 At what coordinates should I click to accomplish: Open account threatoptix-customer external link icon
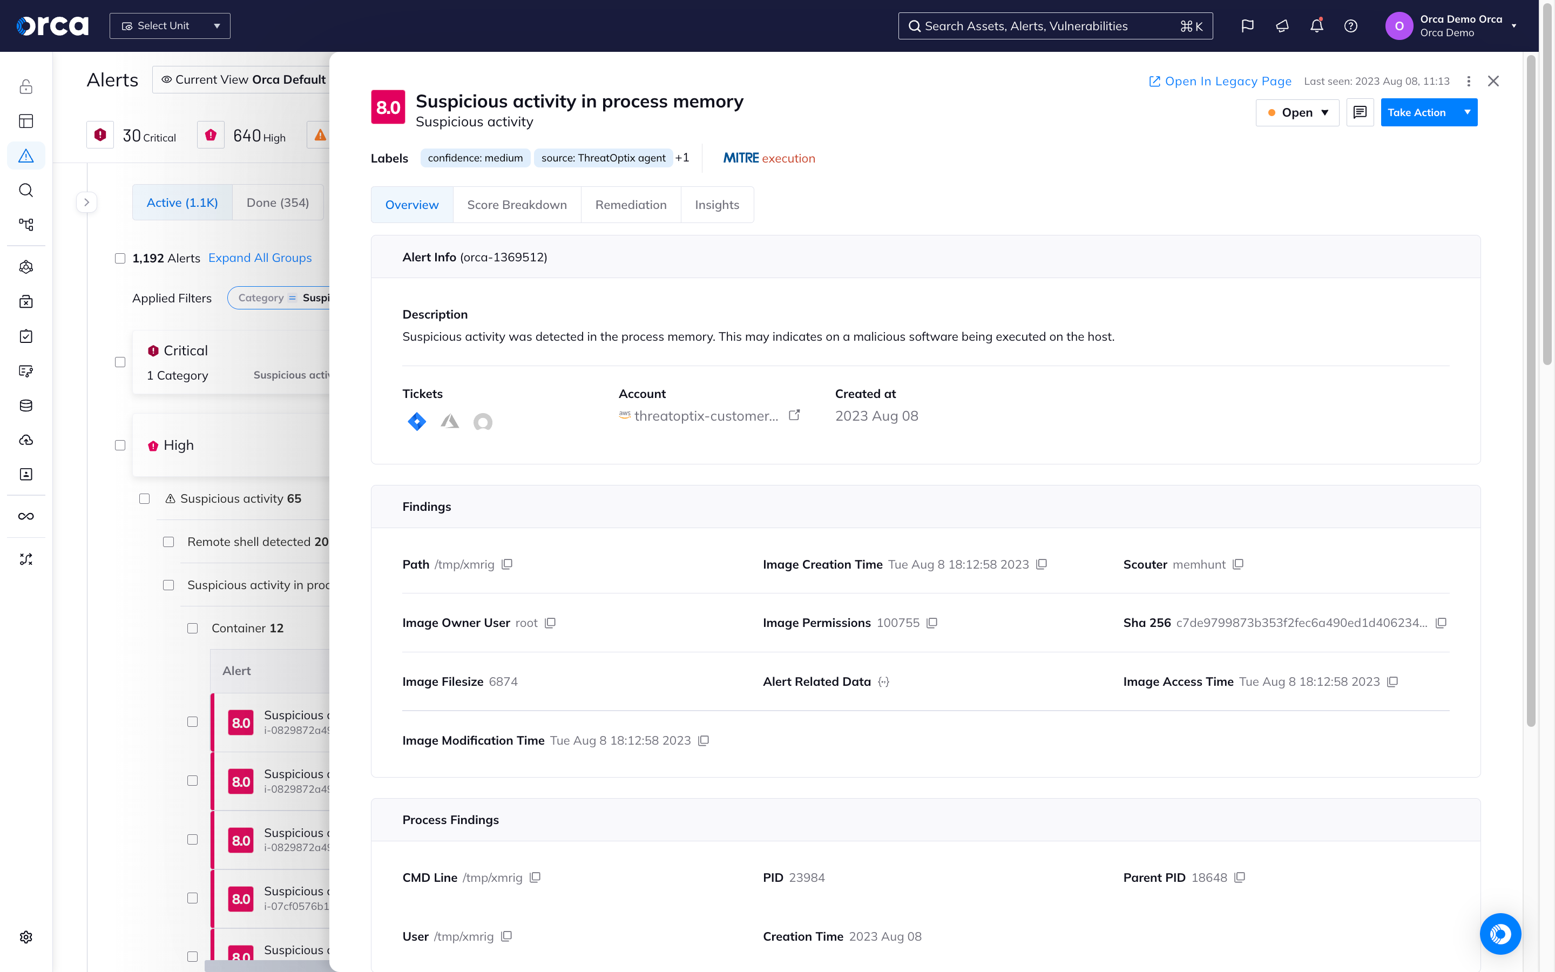pyautogui.click(x=794, y=415)
